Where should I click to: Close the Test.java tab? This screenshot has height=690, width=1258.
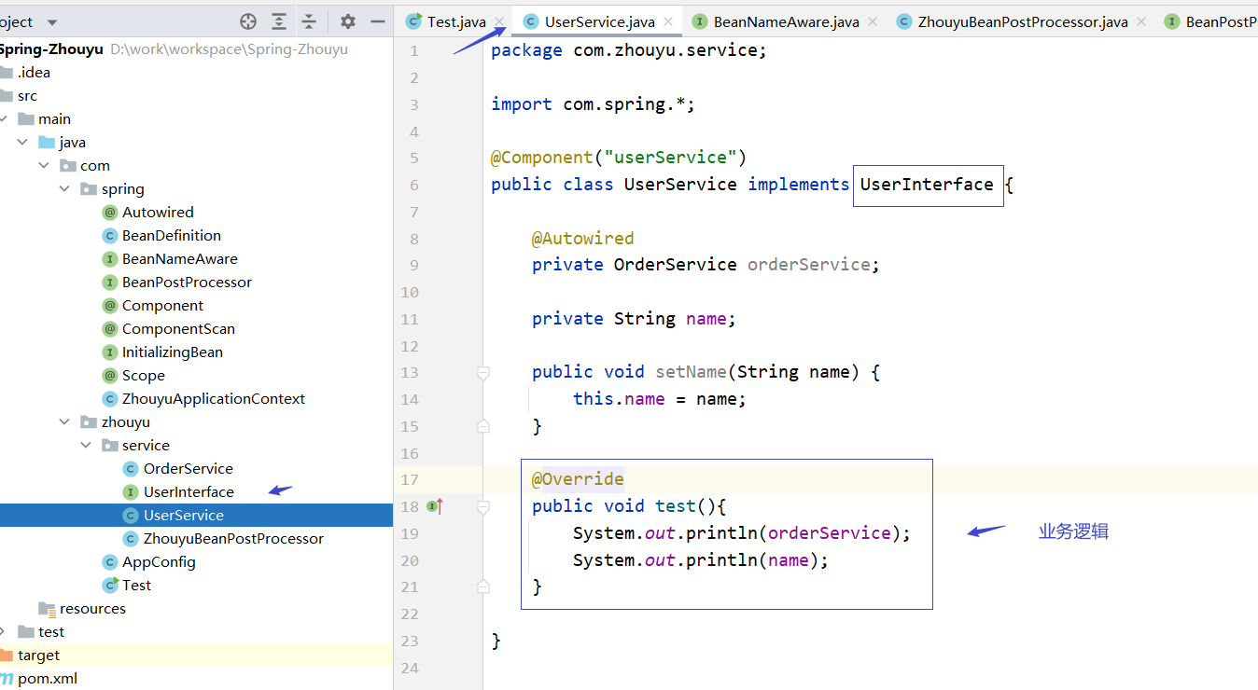pyautogui.click(x=499, y=21)
